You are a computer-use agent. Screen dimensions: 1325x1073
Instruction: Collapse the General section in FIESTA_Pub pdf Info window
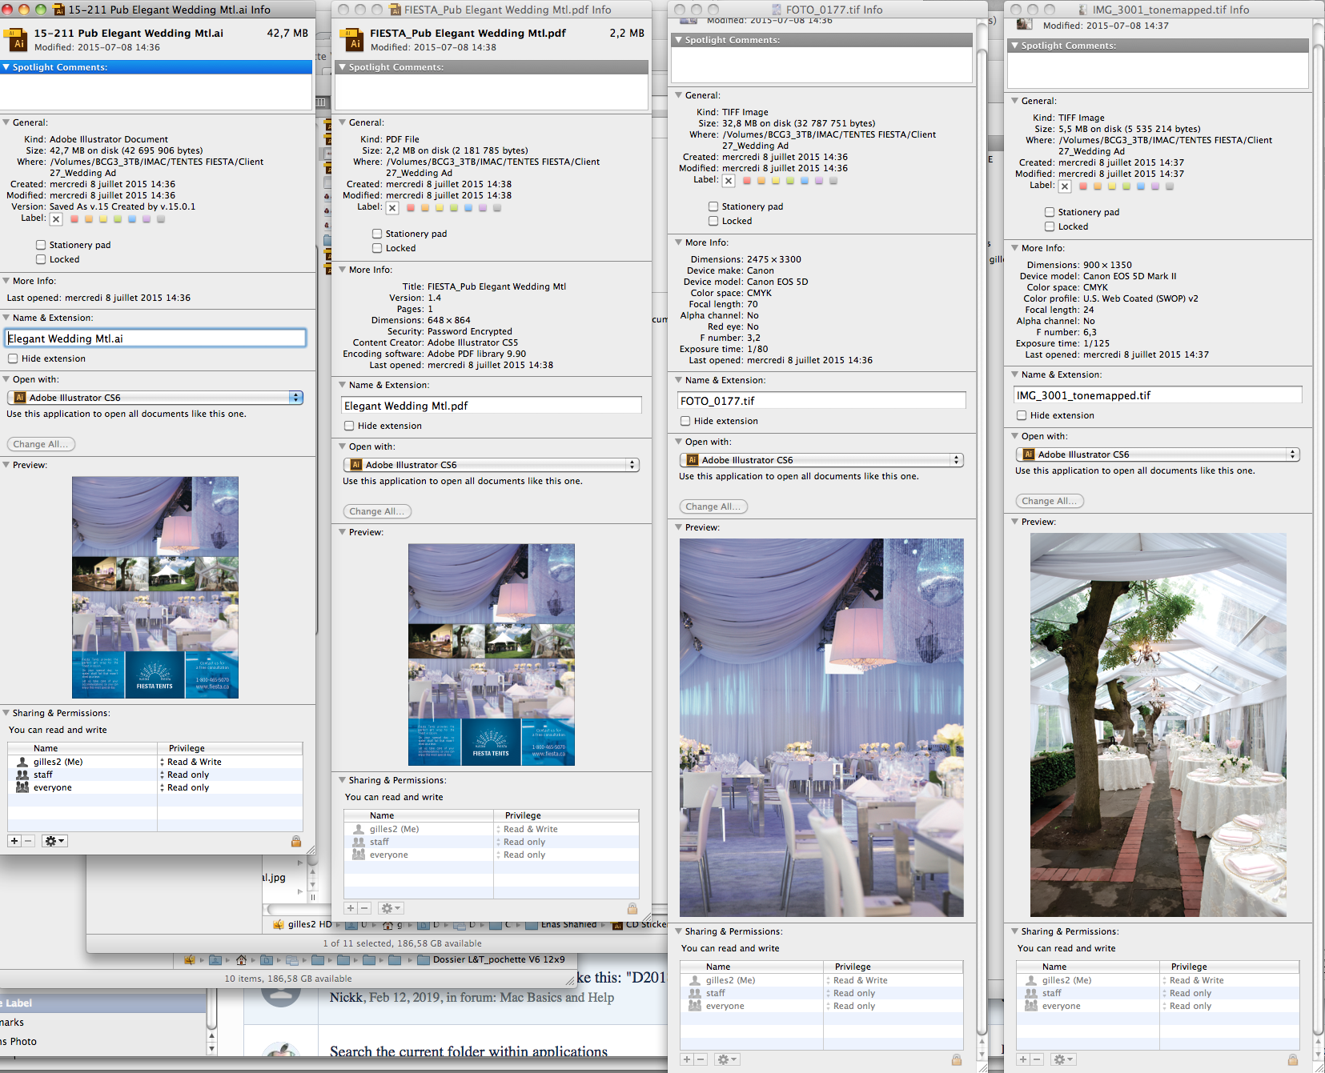pyautogui.click(x=343, y=122)
